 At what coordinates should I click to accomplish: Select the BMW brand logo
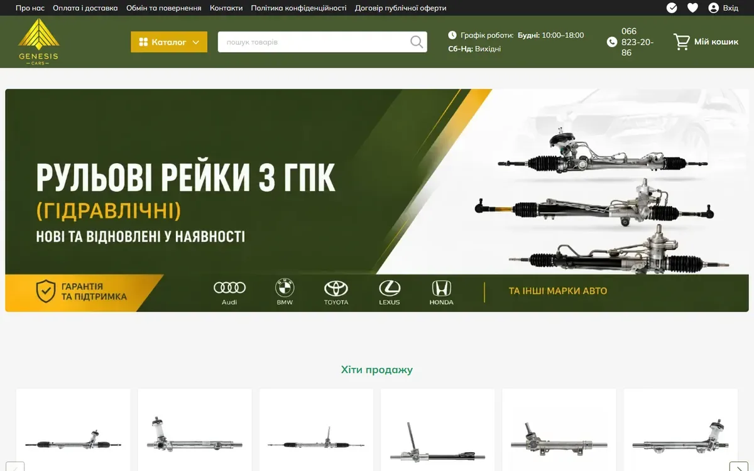point(285,293)
